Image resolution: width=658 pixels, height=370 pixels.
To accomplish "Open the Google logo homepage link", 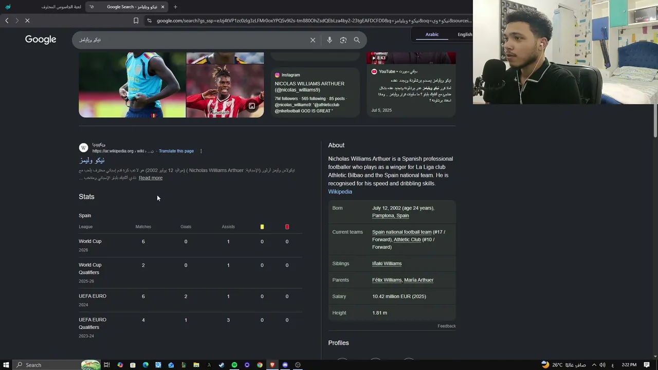I will pos(41,40).
